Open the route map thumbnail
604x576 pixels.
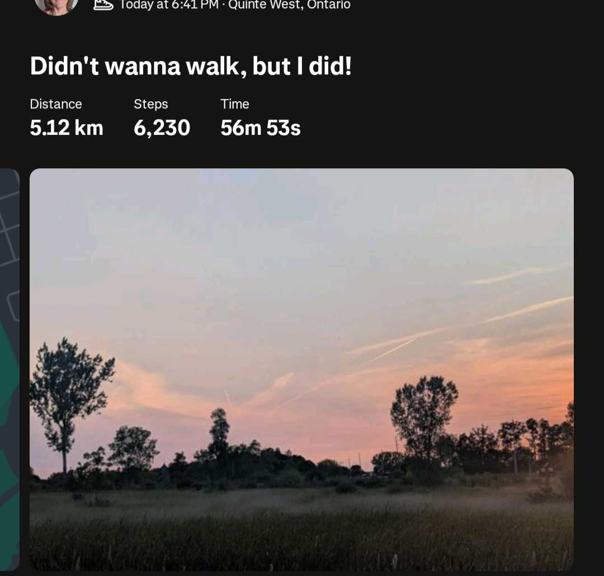click(x=10, y=370)
